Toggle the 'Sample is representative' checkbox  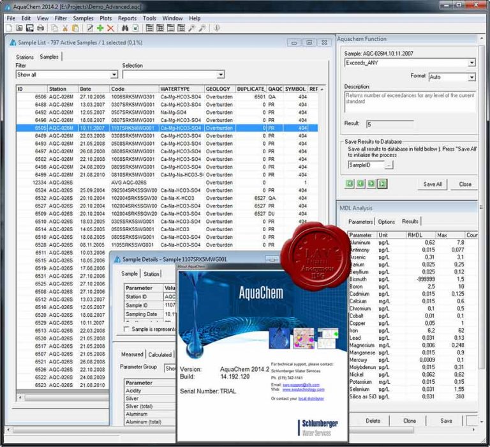[x=126, y=329]
